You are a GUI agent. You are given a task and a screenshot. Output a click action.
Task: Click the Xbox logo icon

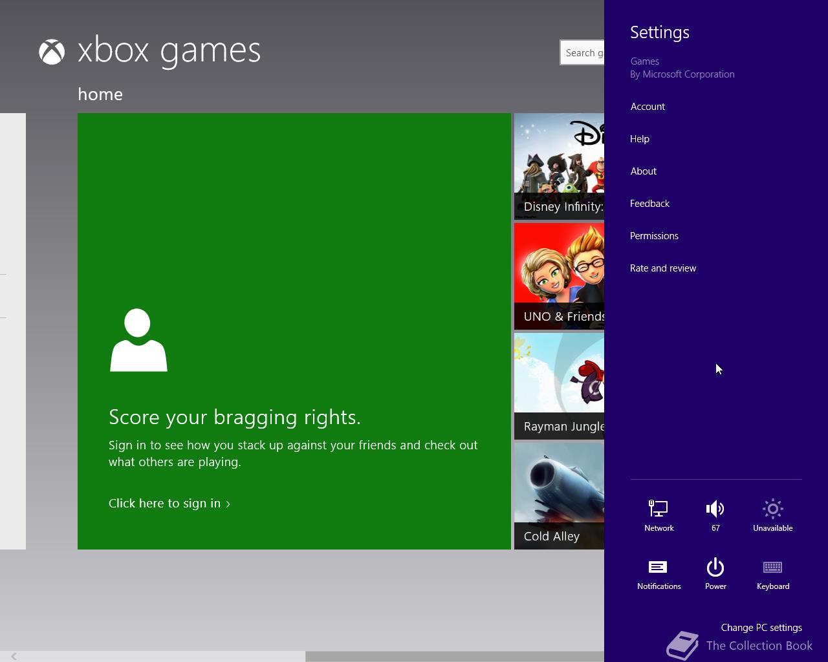[x=52, y=52]
